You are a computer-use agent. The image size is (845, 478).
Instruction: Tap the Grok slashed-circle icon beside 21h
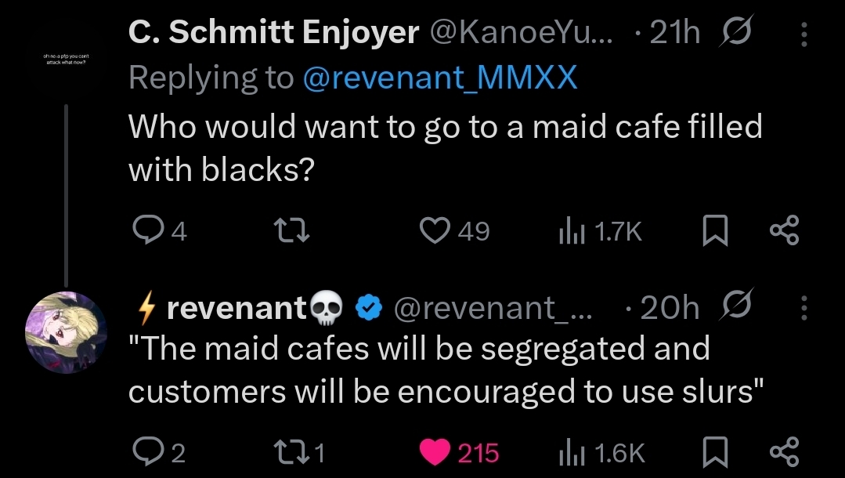click(735, 32)
